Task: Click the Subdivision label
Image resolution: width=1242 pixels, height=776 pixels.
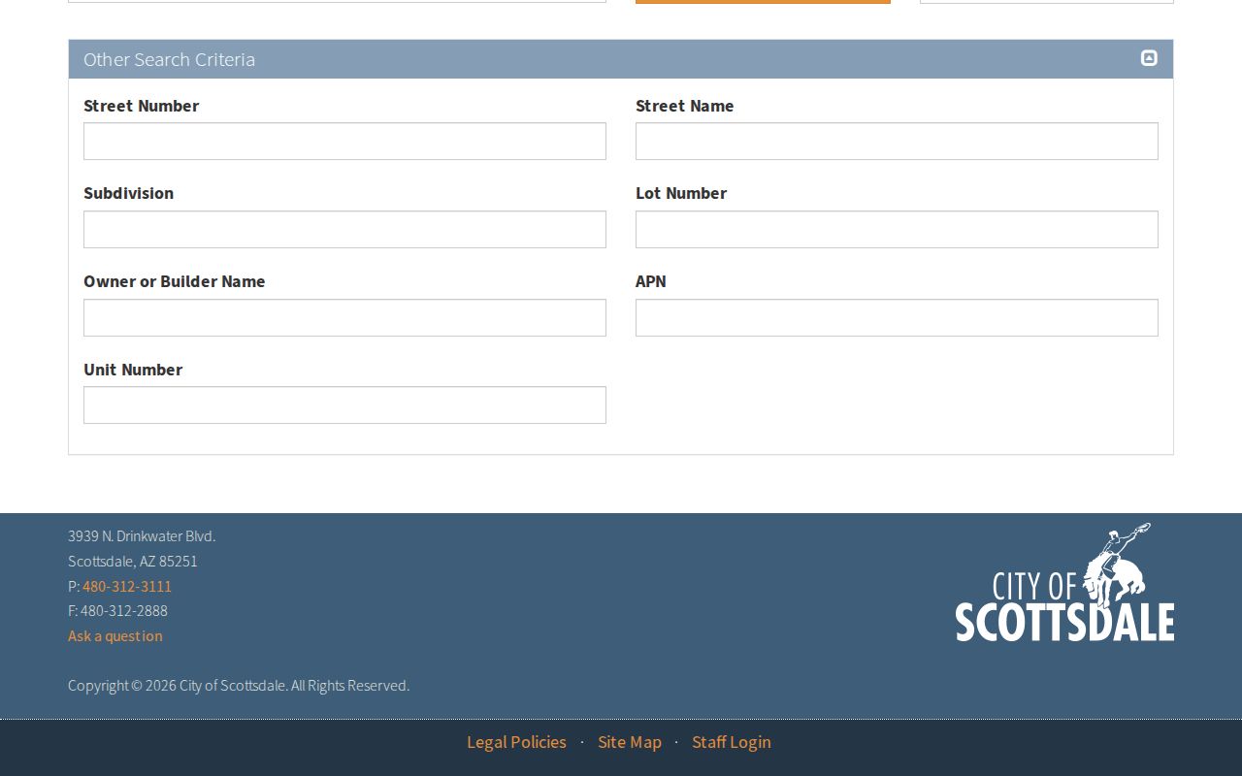Action: click(x=129, y=193)
